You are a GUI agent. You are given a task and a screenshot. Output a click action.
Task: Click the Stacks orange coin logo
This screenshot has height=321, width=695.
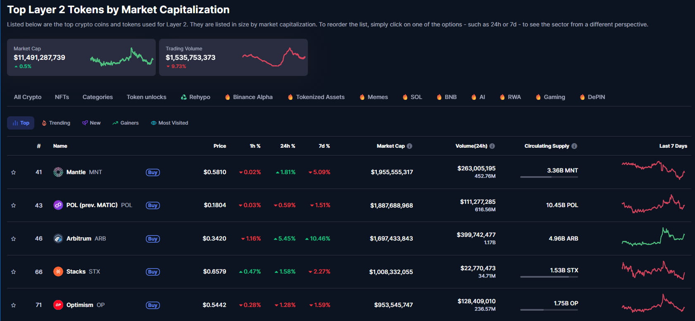point(58,271)
